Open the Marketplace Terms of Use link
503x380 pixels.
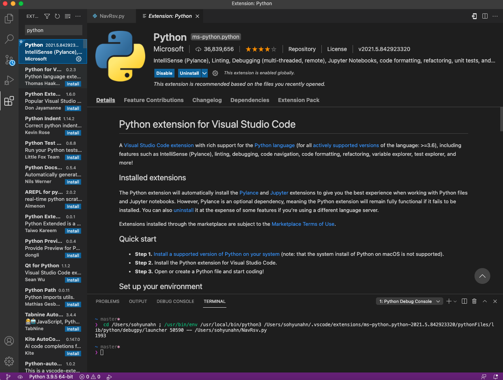click(303, 224)
